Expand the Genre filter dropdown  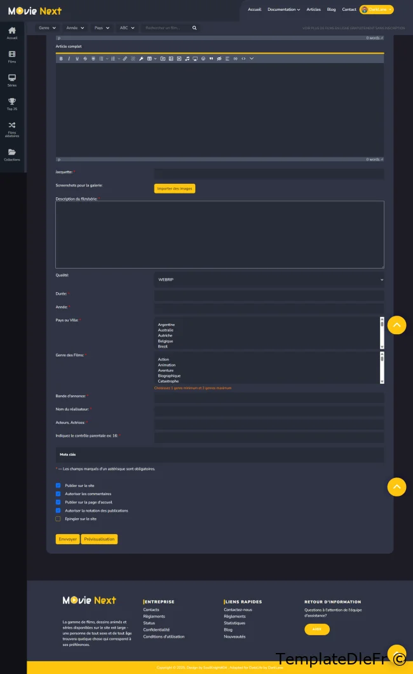(x=47, y=28)
